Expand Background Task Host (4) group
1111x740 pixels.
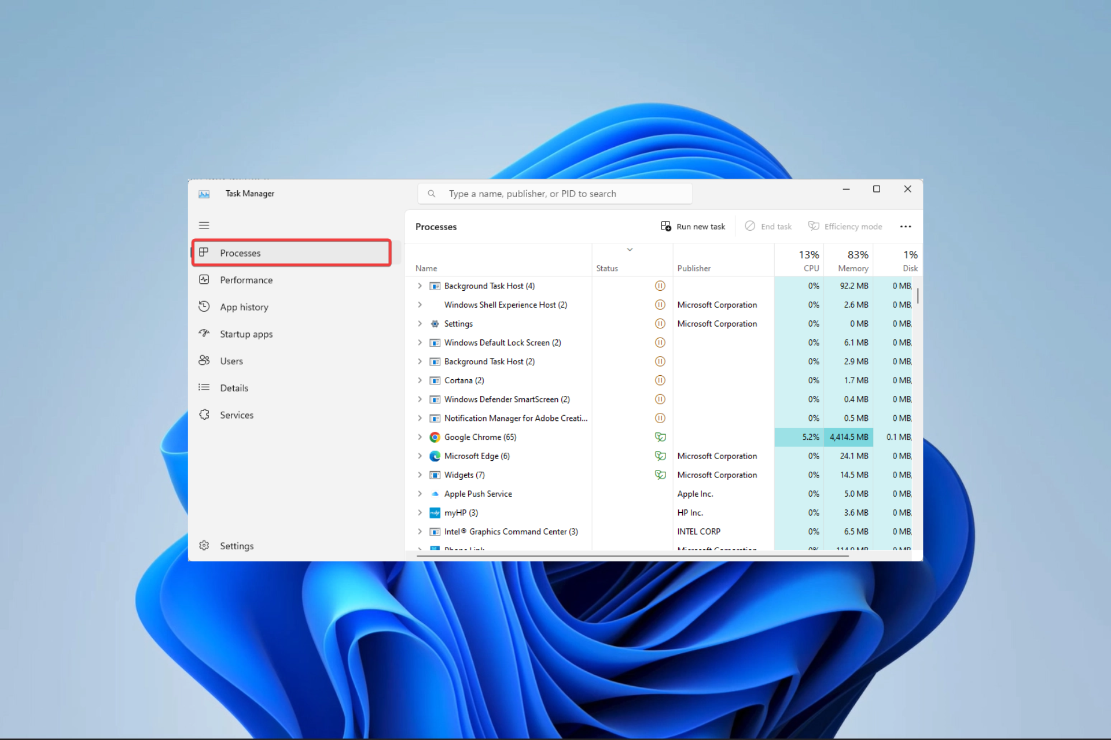[420, 286]
